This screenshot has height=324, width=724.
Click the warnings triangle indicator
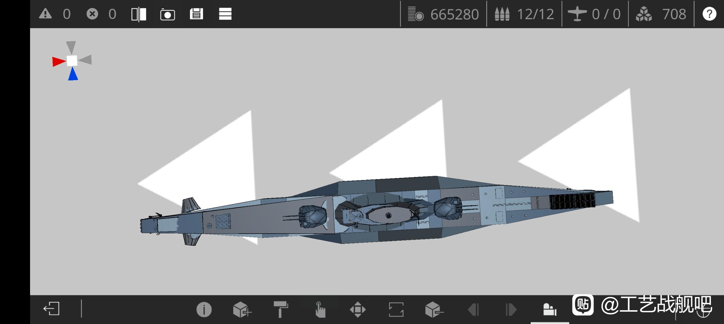45,14
